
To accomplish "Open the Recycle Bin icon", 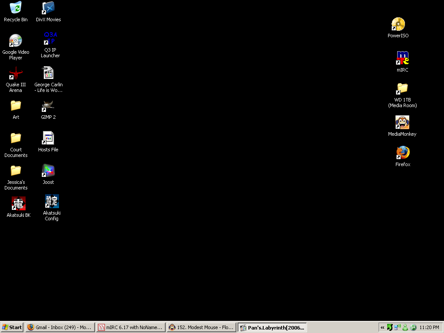I will [x=16, y=8].
